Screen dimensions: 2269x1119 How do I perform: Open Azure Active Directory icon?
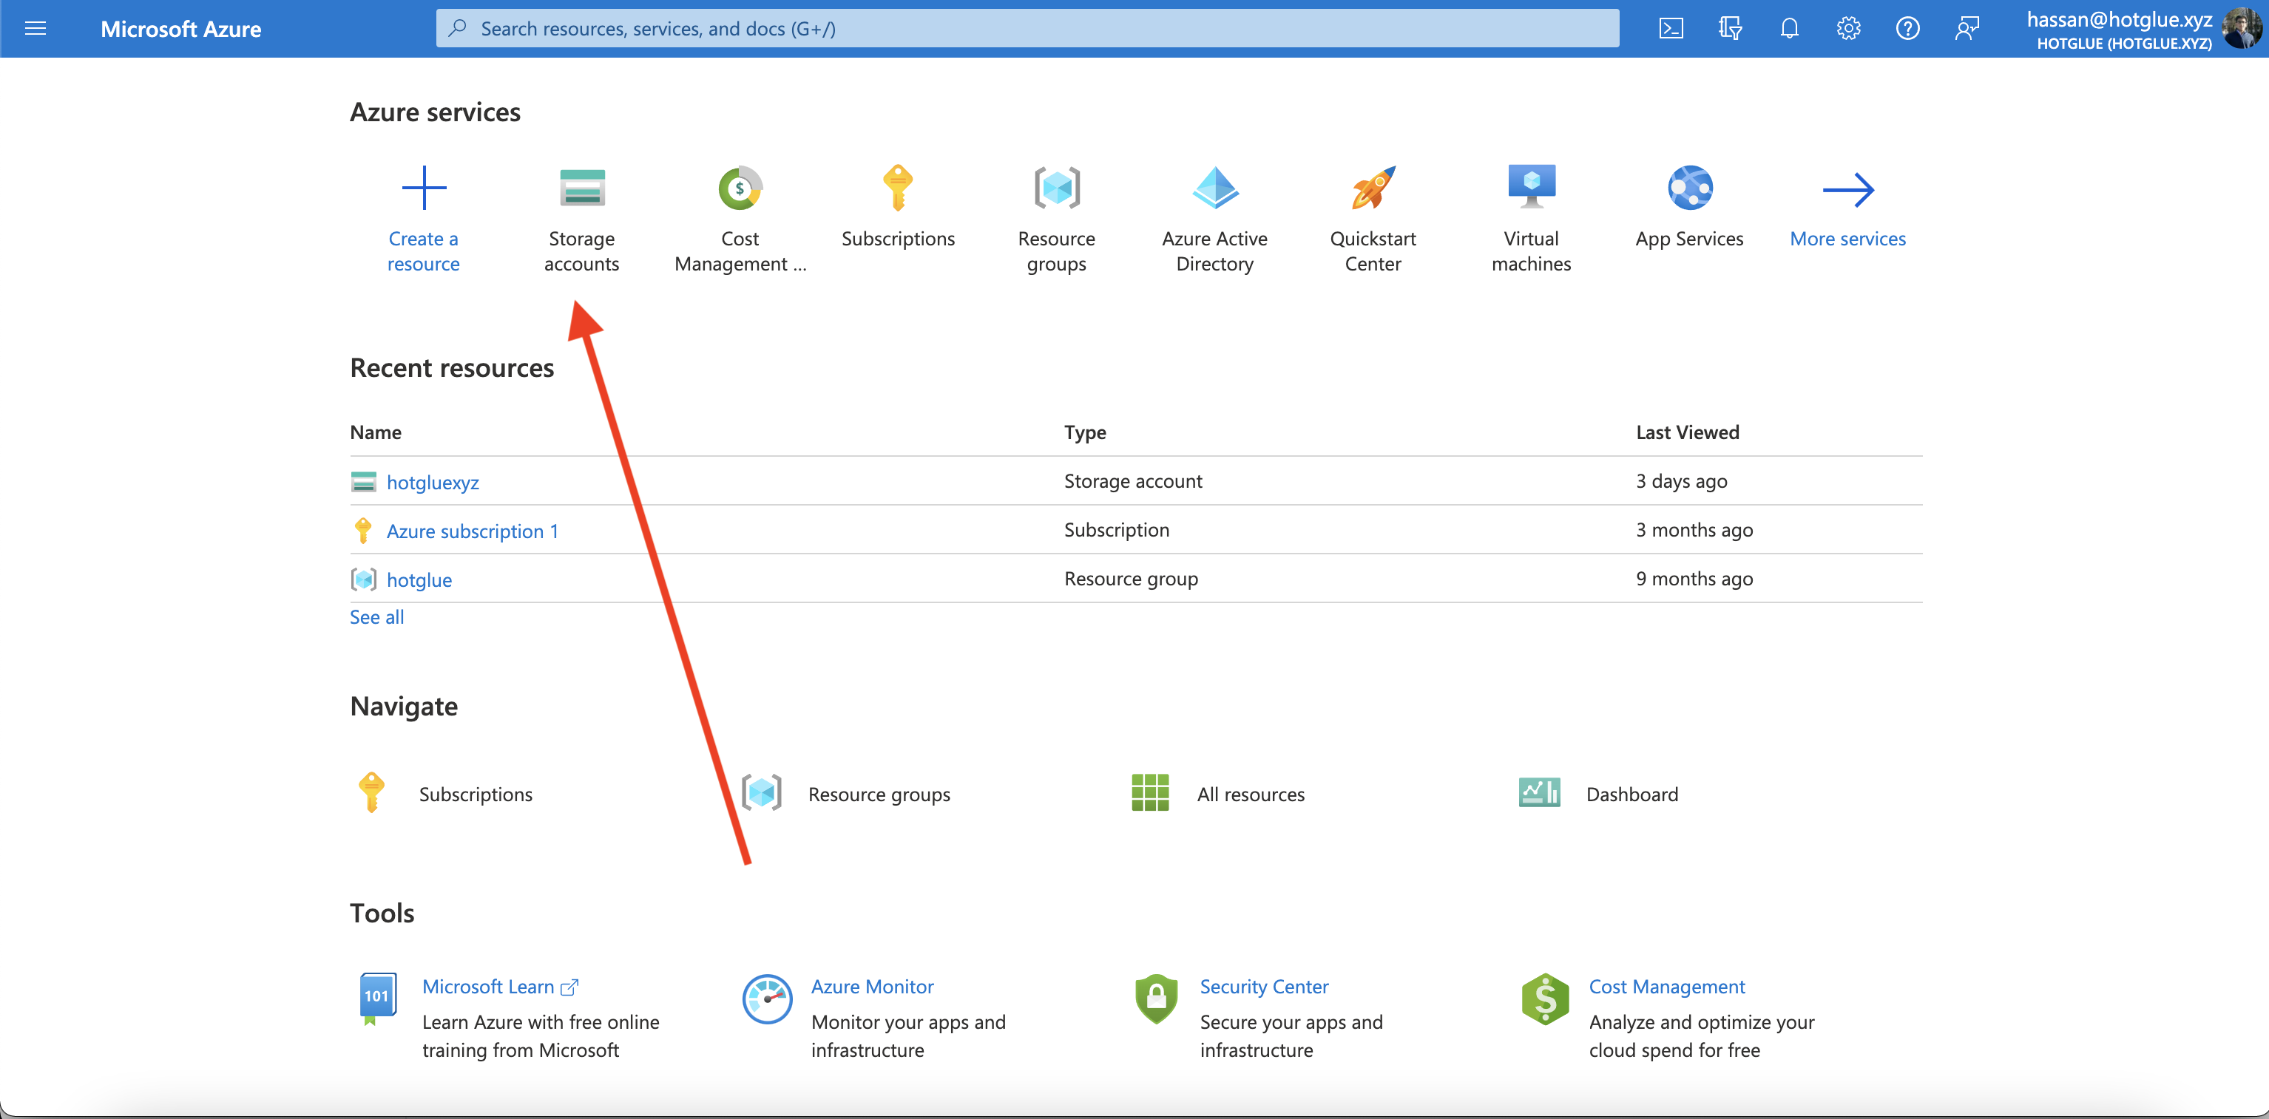(1214, 188)
